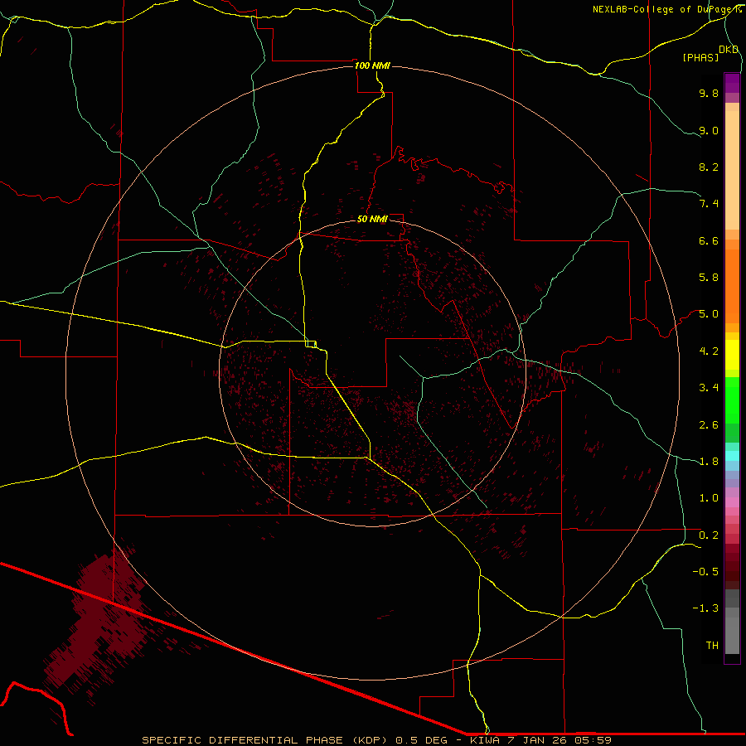Viewport: 746px width, 746px height.
Task: Click the 9.8 value on the legend
Action: [708, 94]
